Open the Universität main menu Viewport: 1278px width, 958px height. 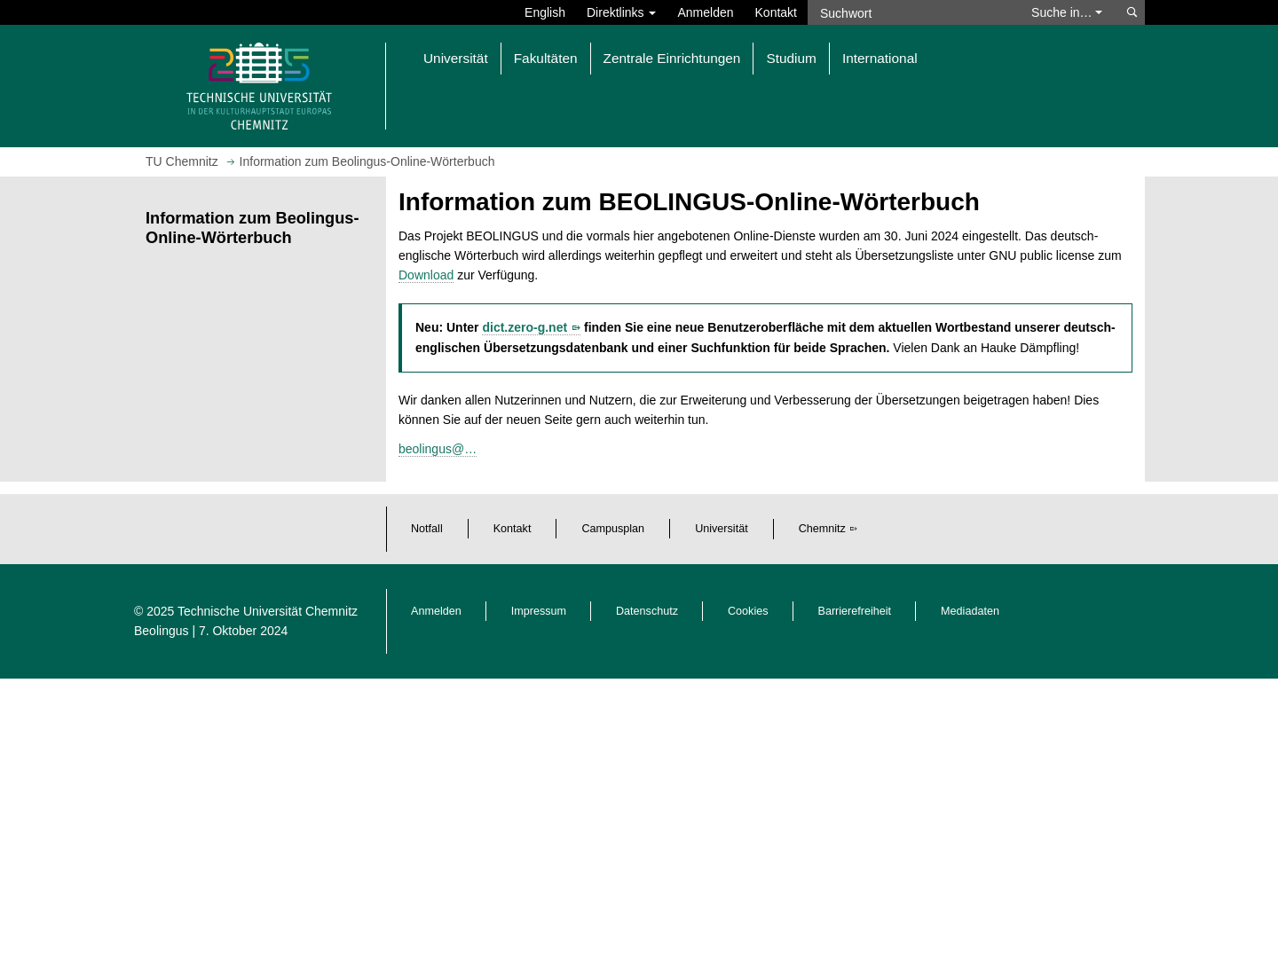click(455, 59)
